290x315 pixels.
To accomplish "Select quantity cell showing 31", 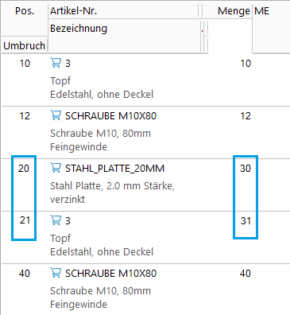I will (246, 221).
